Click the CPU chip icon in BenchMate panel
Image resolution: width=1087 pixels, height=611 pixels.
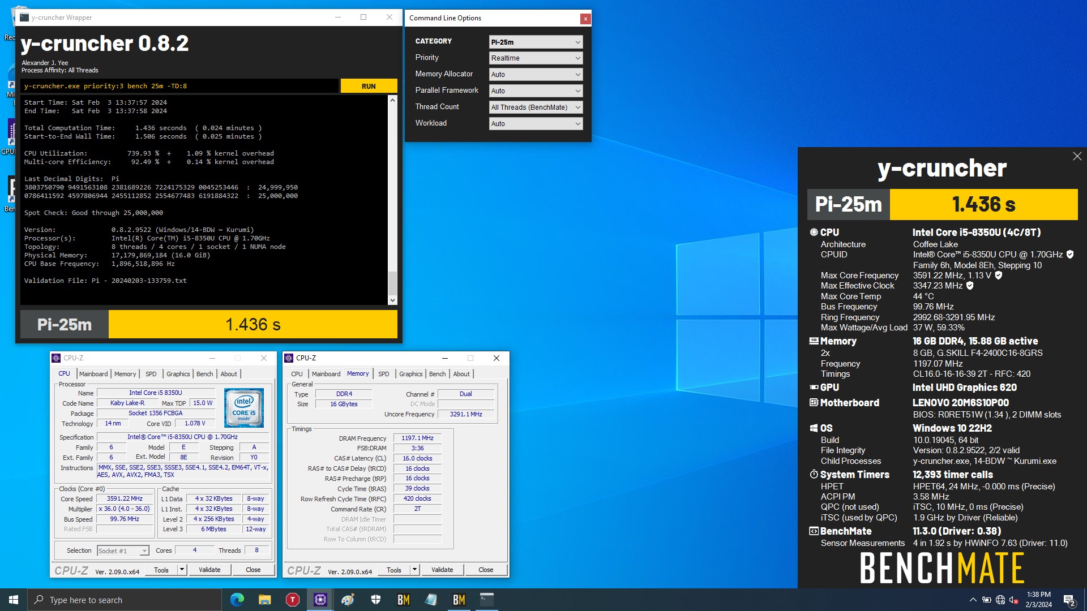[814, 232]
